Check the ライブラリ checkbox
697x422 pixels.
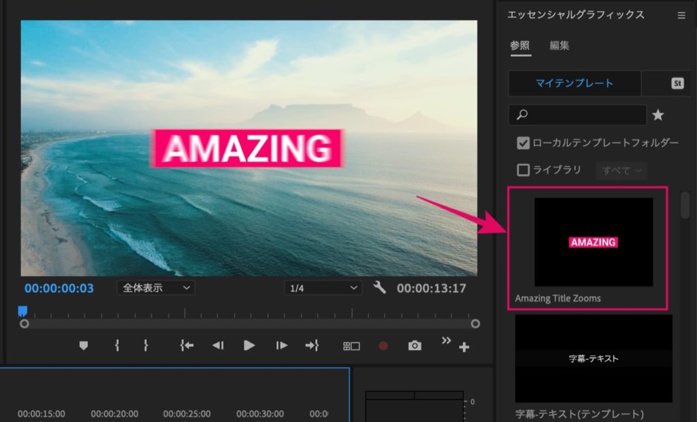523,170
